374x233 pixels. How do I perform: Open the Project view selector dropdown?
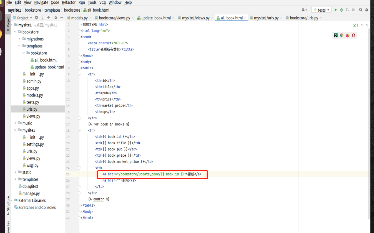(x=22, y=18)
